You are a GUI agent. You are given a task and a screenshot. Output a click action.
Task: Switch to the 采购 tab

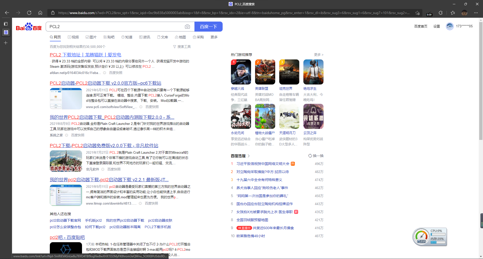[198, 37]
